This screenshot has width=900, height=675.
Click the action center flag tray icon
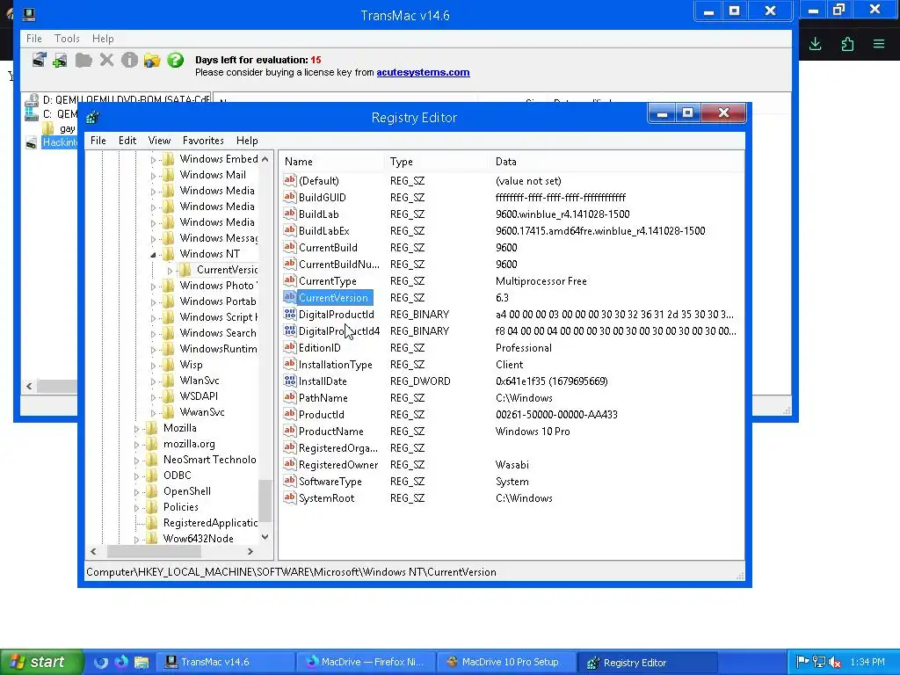pyautogui.click(x=803, y=662)
